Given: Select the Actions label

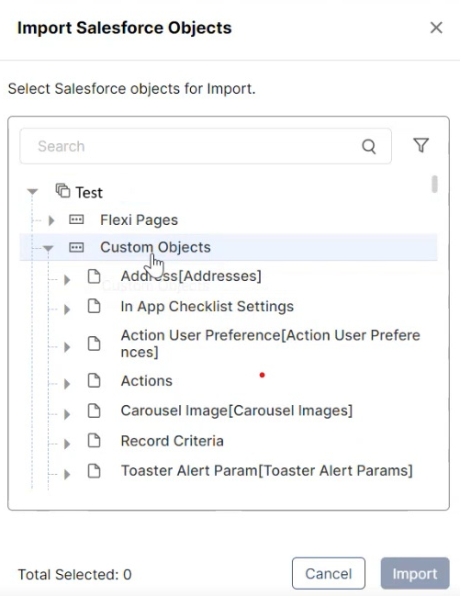Looking at the screenshot, I should [146, 381].
